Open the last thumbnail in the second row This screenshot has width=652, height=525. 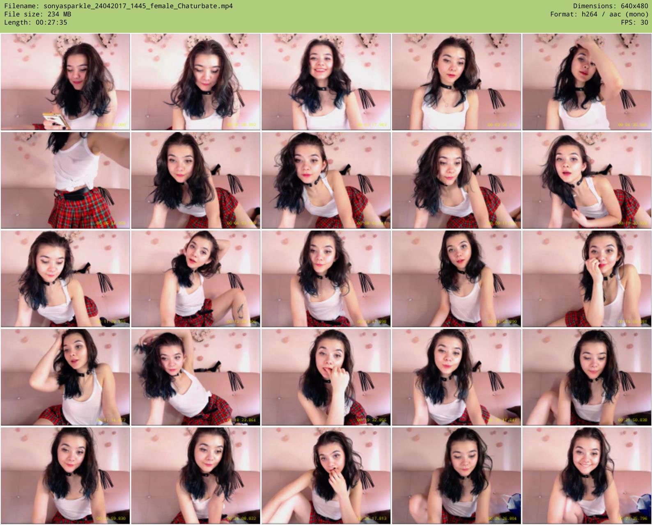pos(587,180)
